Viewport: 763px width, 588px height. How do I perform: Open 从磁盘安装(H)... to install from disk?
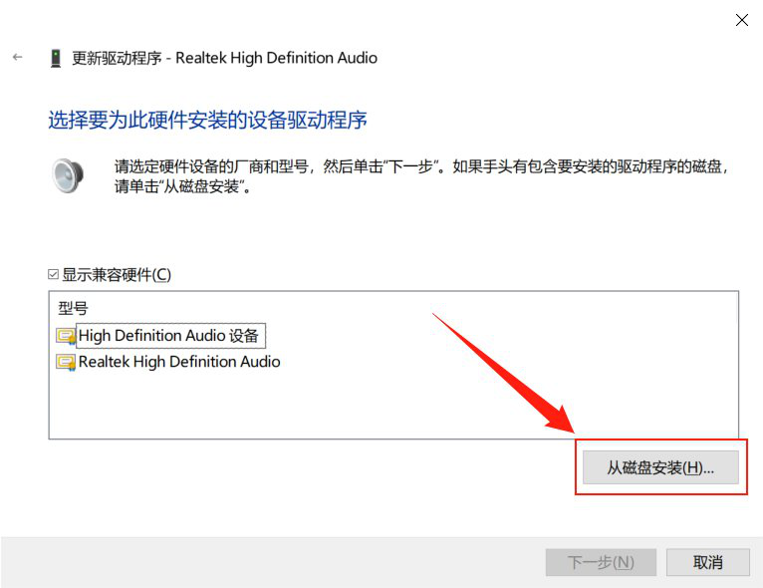tap(660, 467)
